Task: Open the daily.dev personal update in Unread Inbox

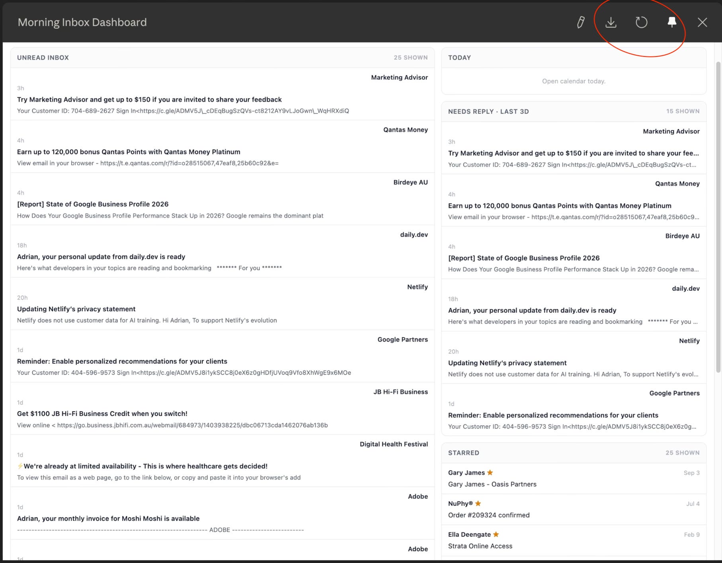Action: 101,257
